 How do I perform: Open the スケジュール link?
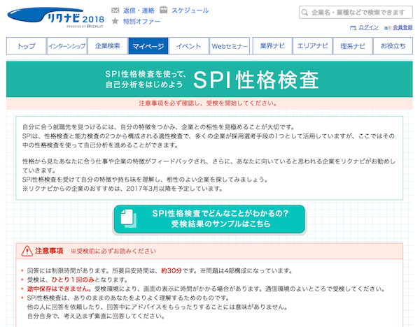190,10
